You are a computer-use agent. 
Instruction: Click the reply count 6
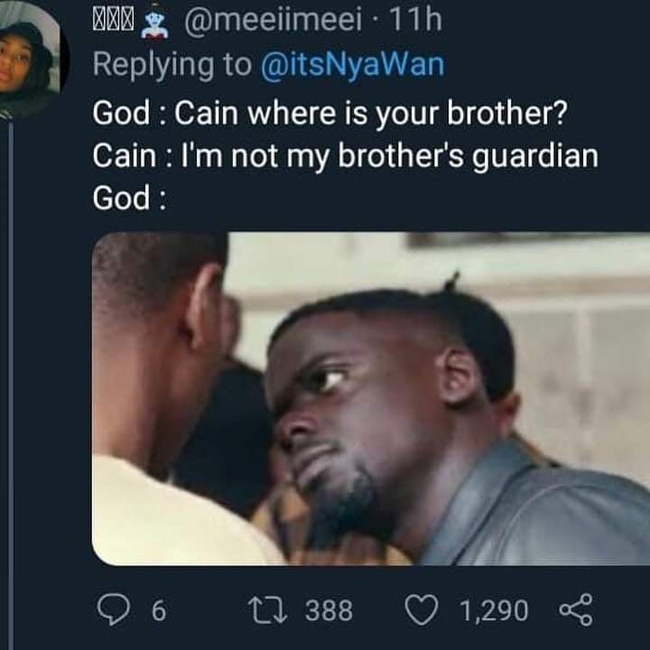coord(159,610)
